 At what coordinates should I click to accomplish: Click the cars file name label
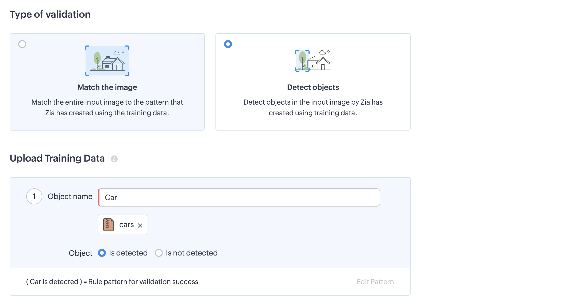(126, 225)
